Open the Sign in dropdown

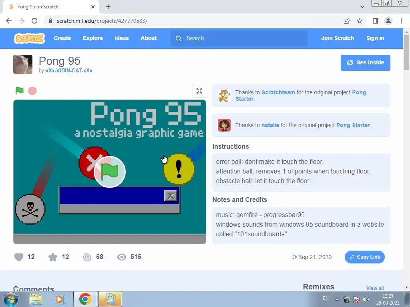pos(375,38)
